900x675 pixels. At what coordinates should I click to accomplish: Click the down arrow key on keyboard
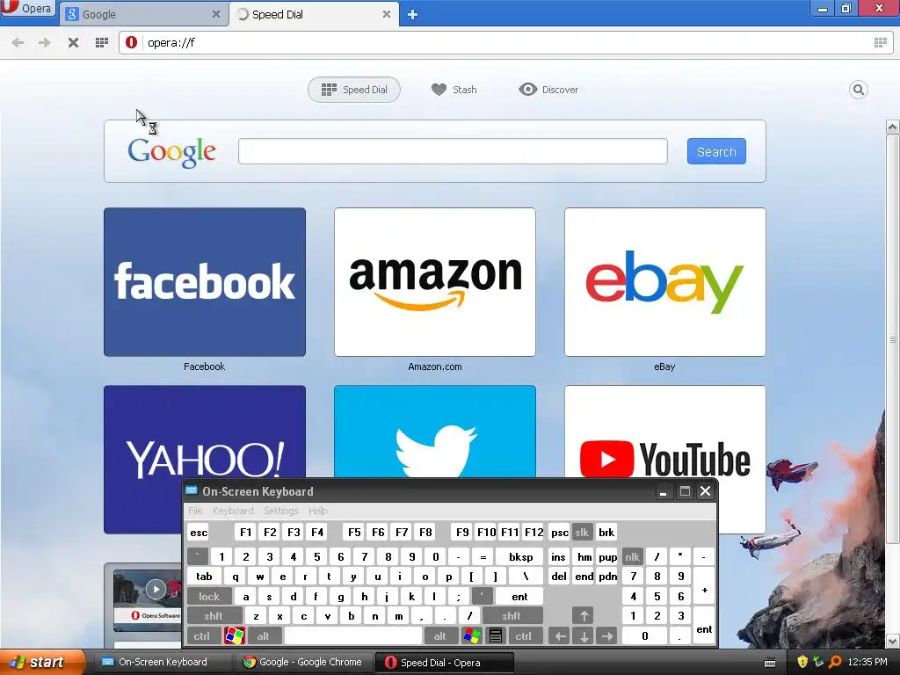[584, 636]
